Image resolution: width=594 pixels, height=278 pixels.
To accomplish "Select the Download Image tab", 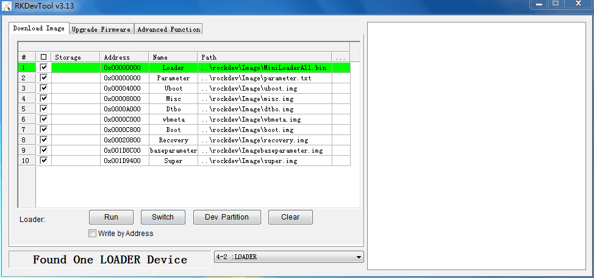I will 38,29.
